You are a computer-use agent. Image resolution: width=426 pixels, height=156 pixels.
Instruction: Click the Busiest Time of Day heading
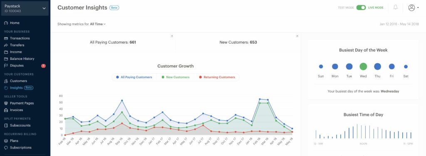363,115
